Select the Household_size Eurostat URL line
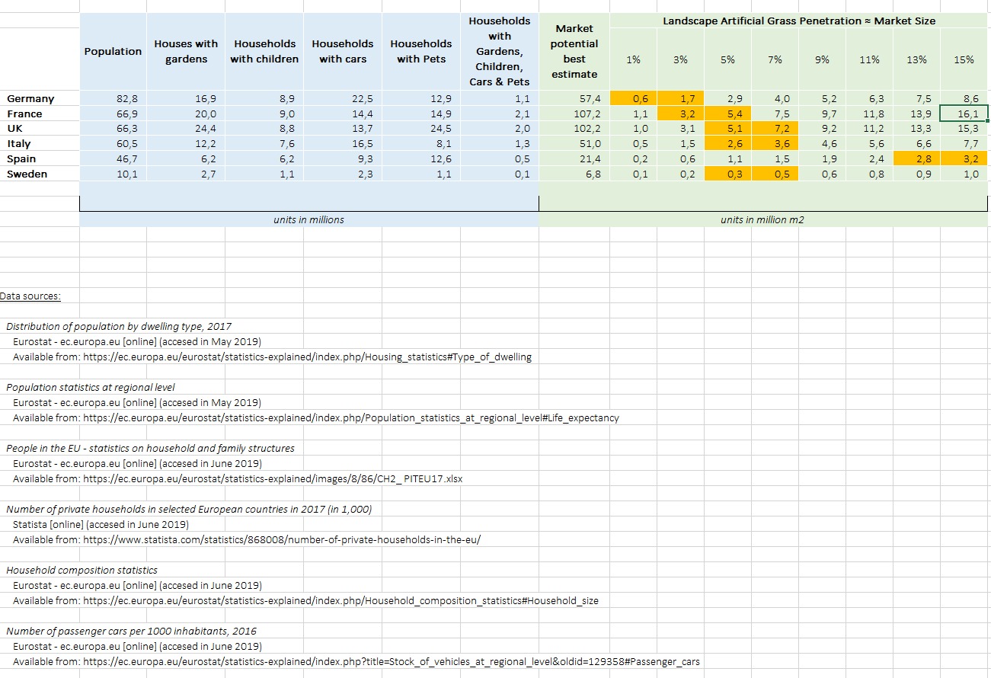The image size is (991, 678). coord(305,600)
